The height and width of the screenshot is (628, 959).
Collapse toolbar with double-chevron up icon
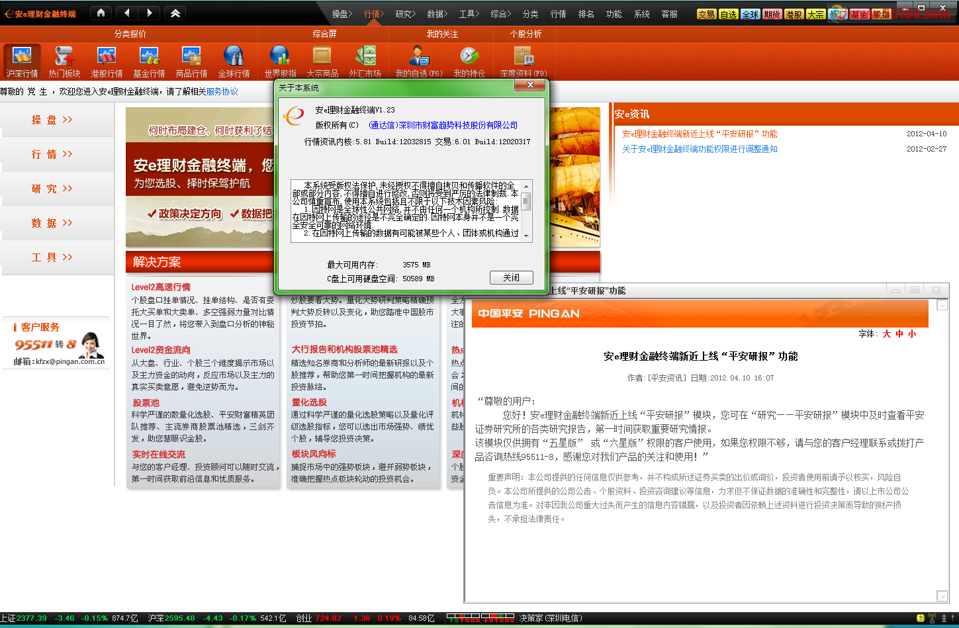click(x=175, y=13)
